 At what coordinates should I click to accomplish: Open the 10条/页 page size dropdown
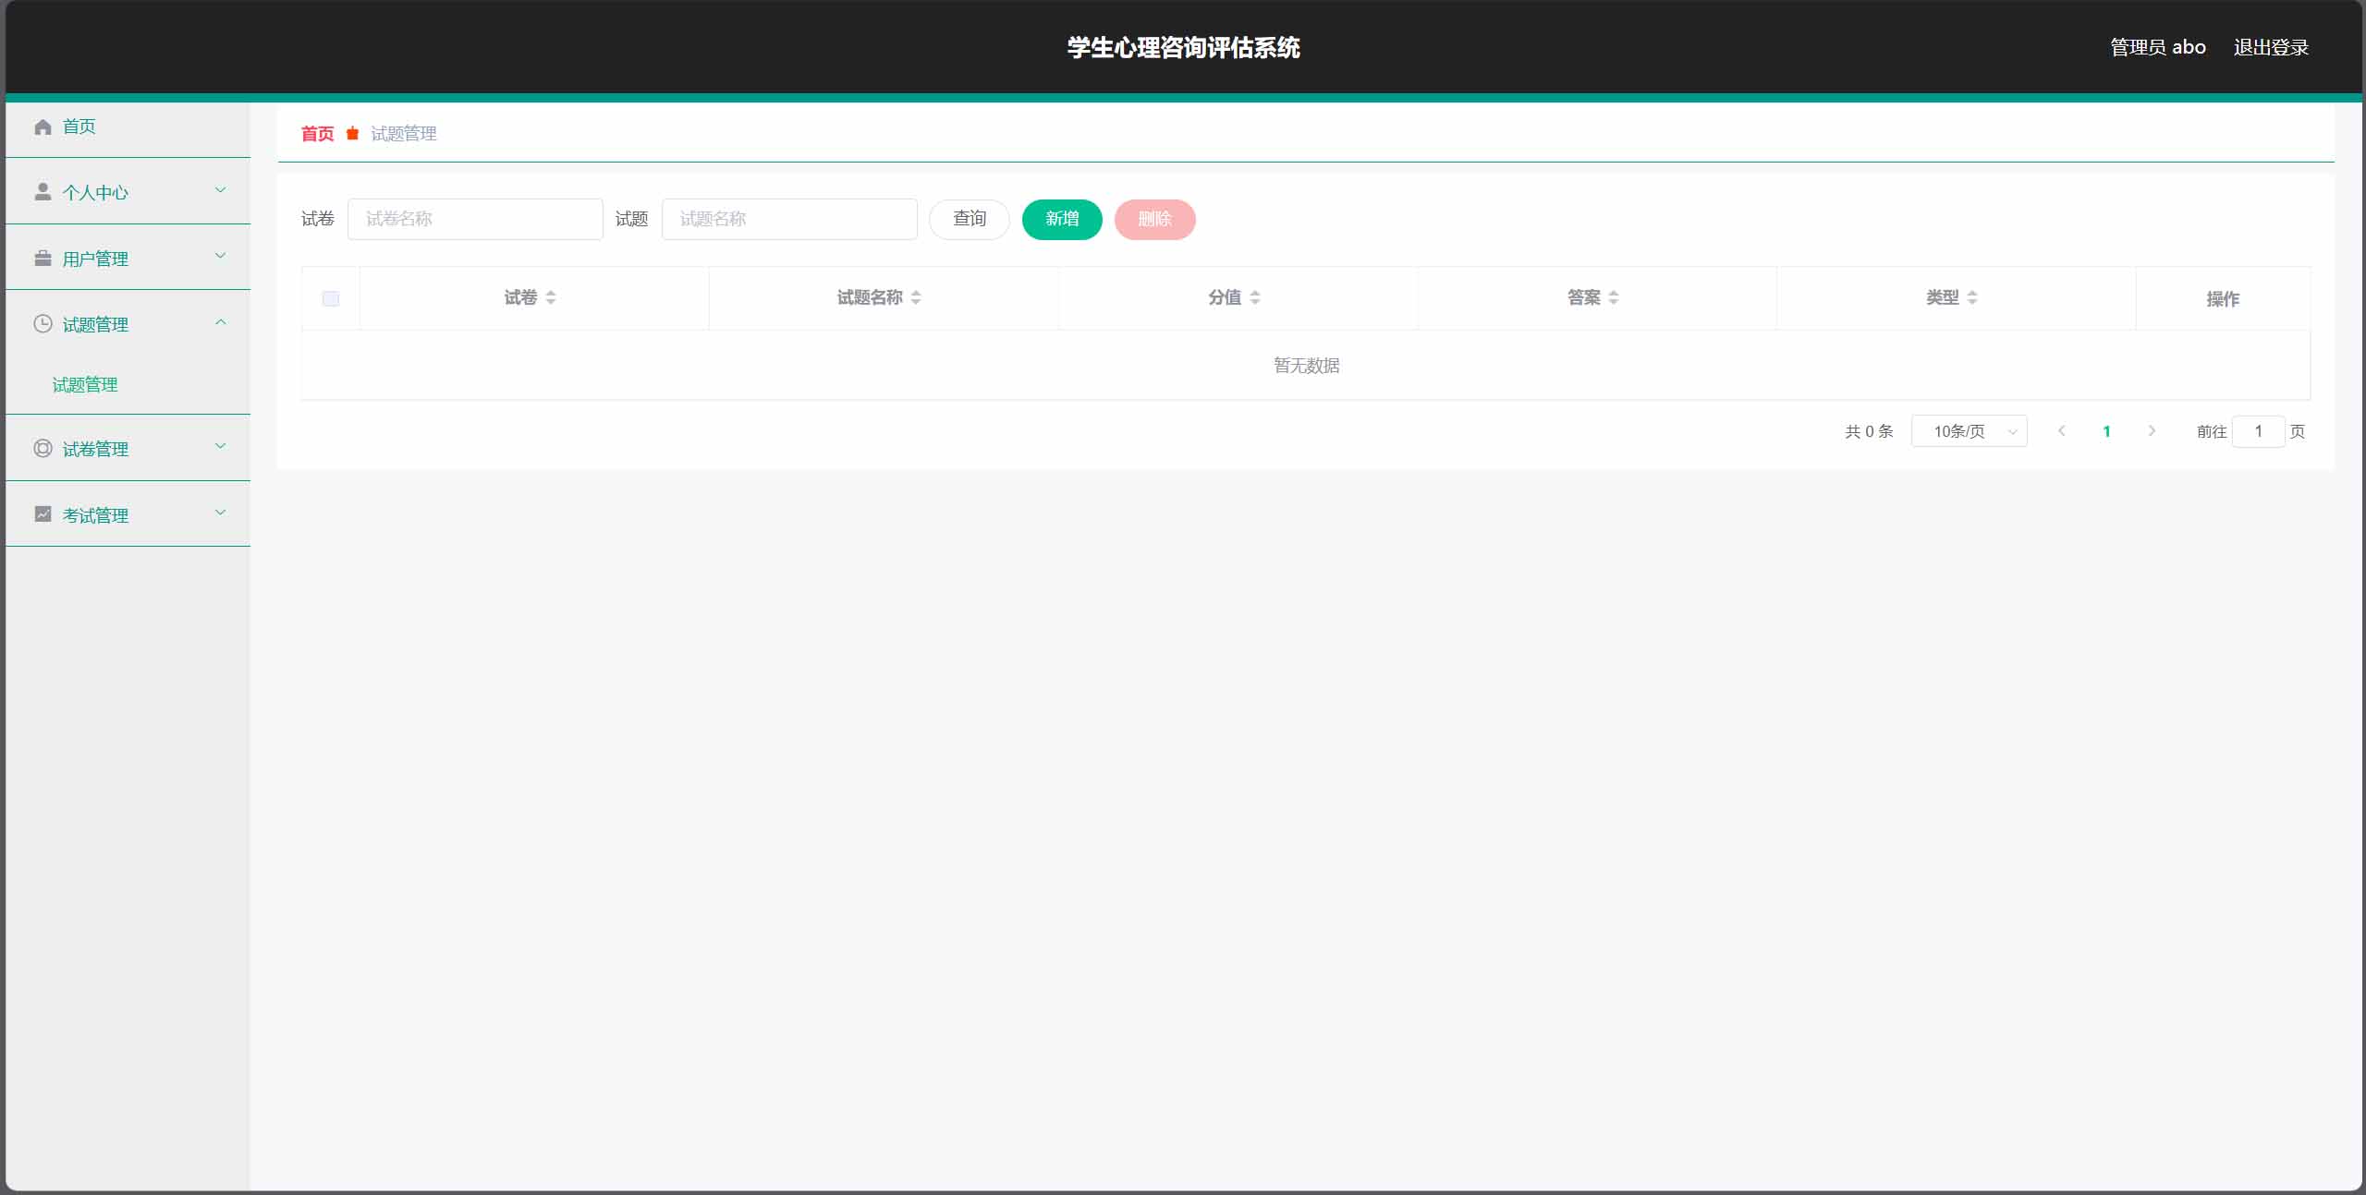[x=1969, y=431]
